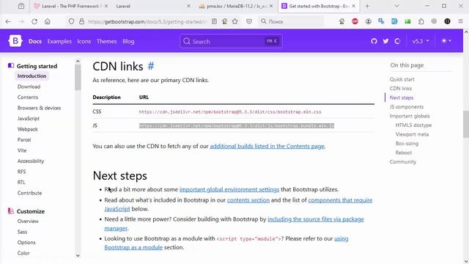Open the Options link under Customize
The height and width of the screenshot is (264, 469).
26,243
